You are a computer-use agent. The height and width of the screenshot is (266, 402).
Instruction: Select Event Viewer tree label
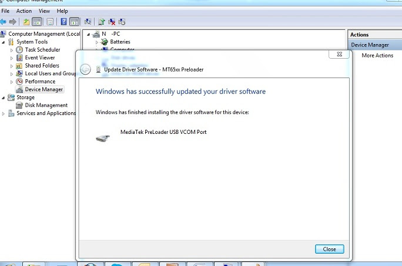[x=40, y=58]
